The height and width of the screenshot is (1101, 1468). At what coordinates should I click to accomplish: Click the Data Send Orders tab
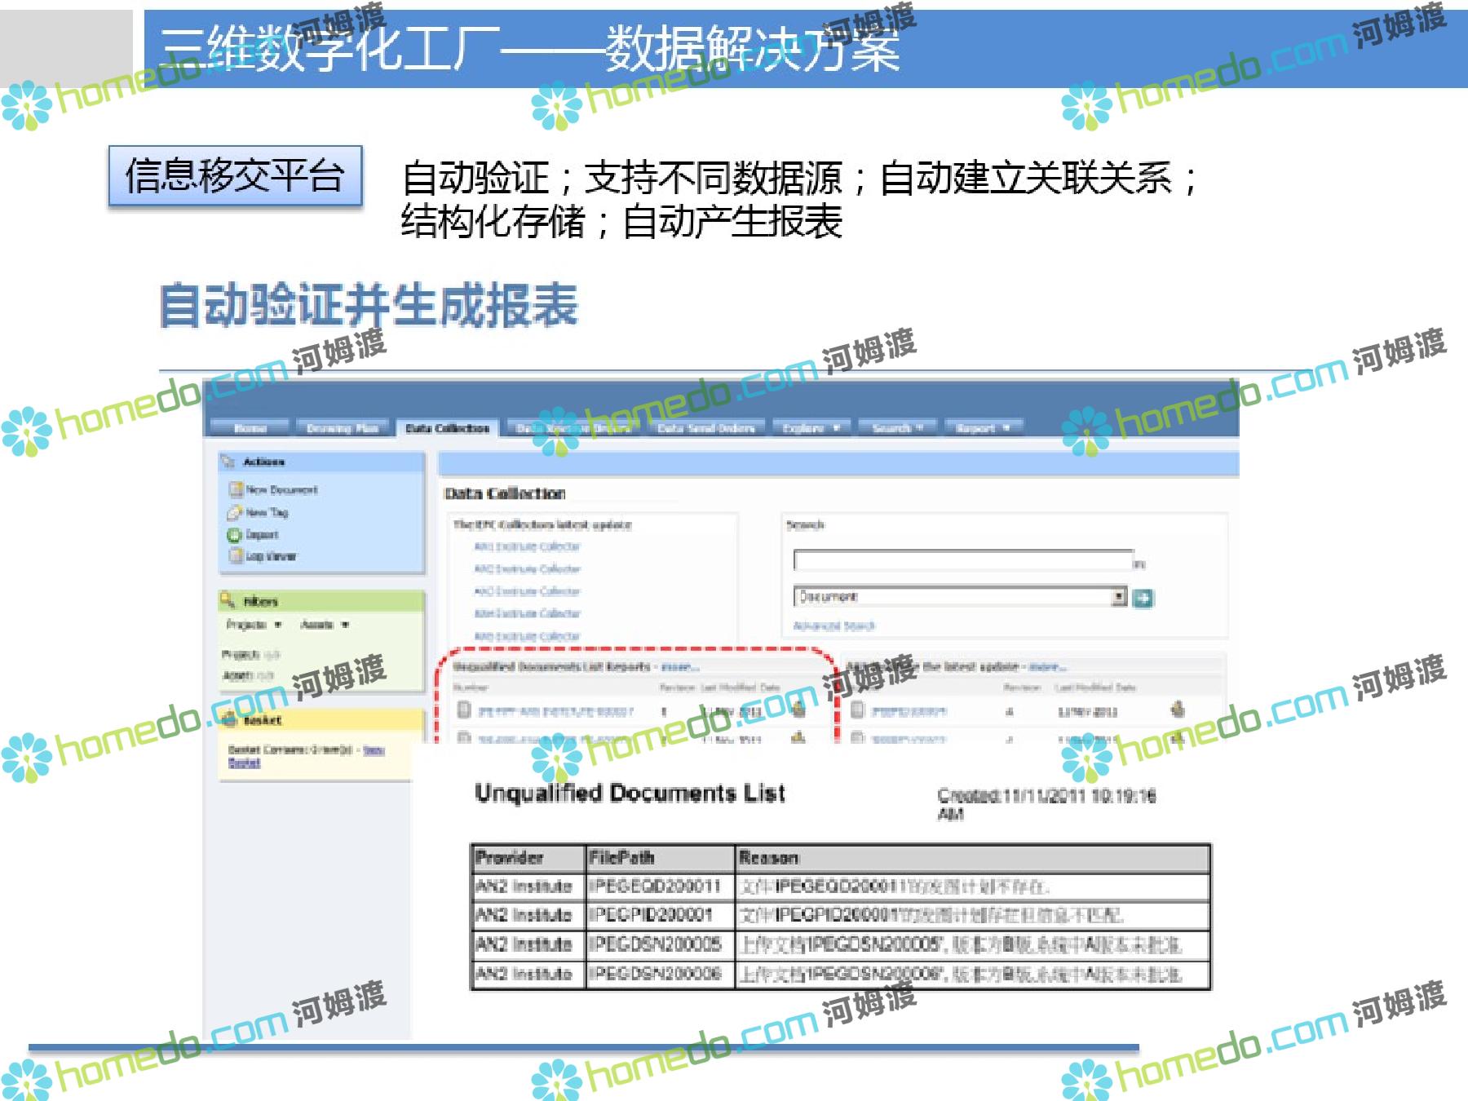point(706,428)
